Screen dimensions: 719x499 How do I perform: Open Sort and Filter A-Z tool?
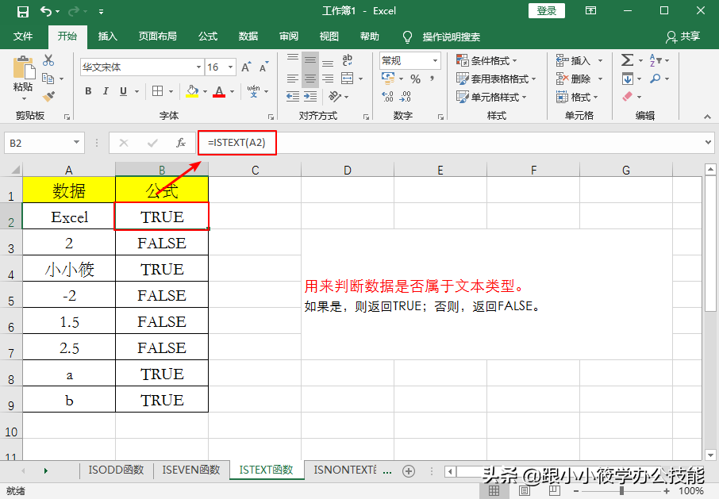pyautogui.click(x=655, y=60)
